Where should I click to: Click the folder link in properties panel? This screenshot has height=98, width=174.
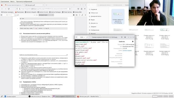tap(127, 50)
